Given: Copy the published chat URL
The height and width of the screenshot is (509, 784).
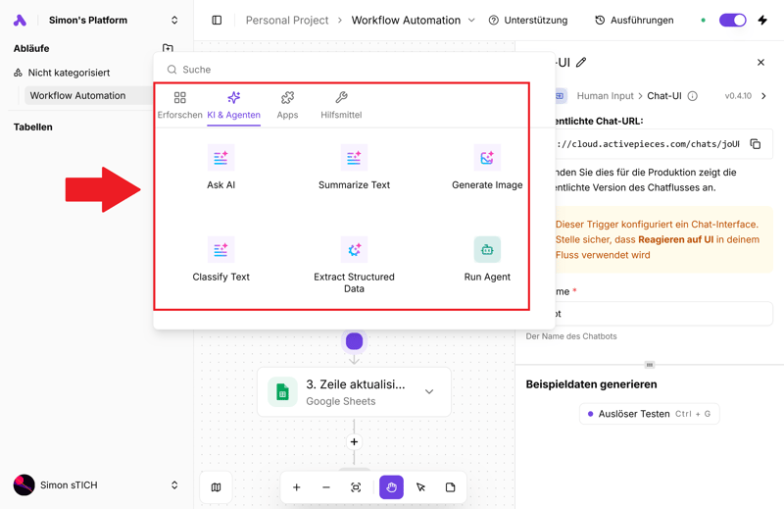Looking at the screenshot, I should (755, 144).
